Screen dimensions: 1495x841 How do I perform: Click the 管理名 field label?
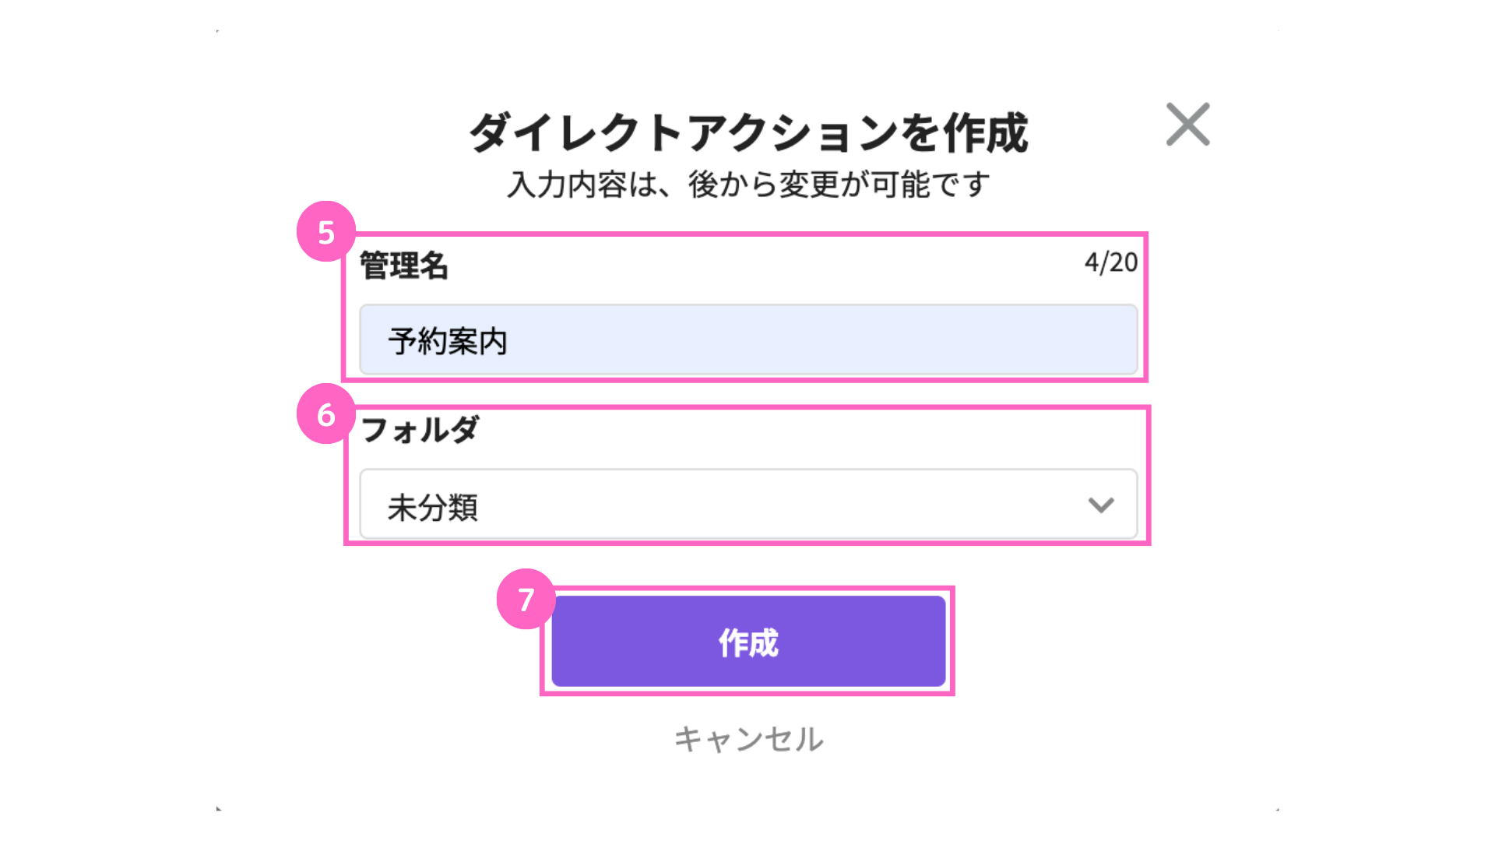pyautogui.click(x=404, y=266)
